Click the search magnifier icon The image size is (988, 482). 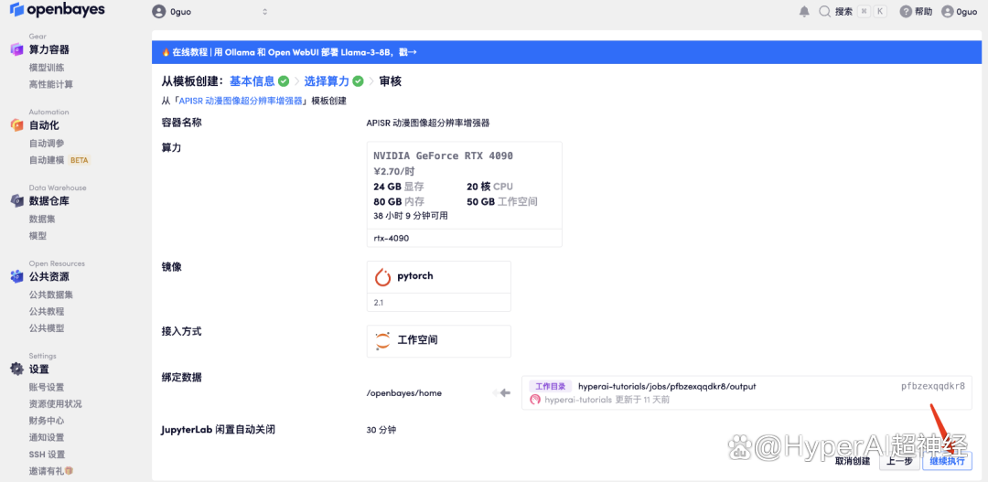[x=824, y=11]
